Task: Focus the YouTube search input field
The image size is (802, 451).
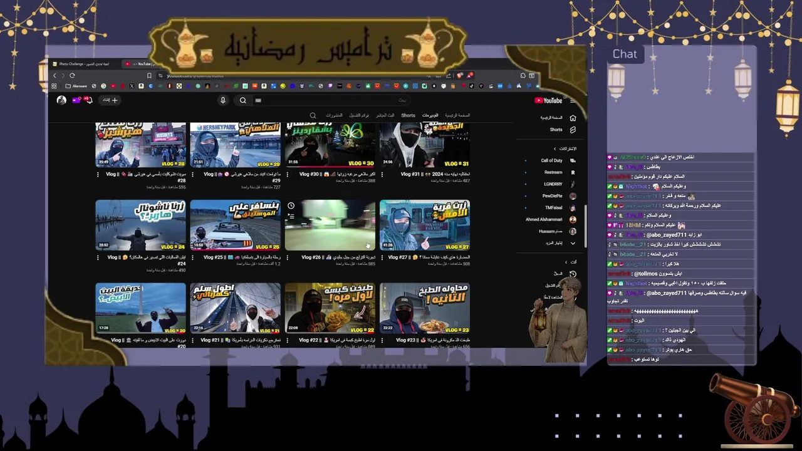Action: pyautogui.click(x=332, y=100)
